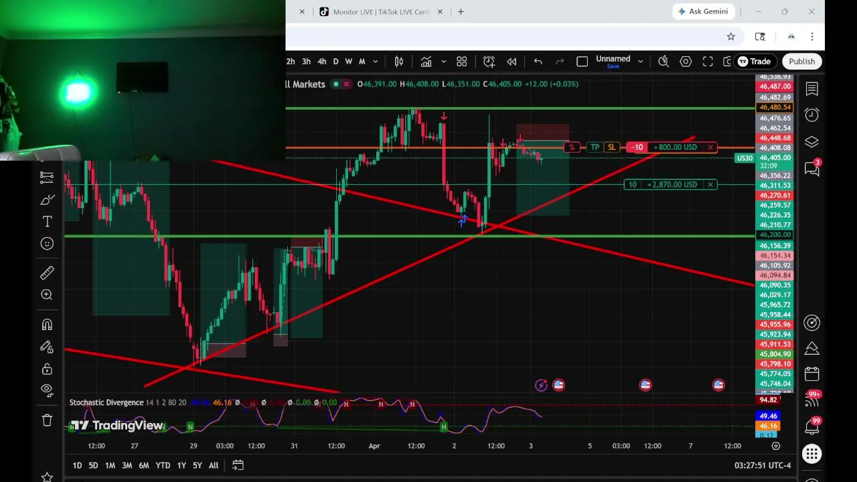The height and width of the screenshot is (482, 857).
Task: Select the Brush drawing tool
Action: [x=47, y=199]
